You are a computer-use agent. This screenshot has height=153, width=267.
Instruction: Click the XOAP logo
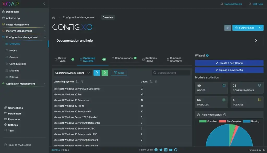click(10, 4)
